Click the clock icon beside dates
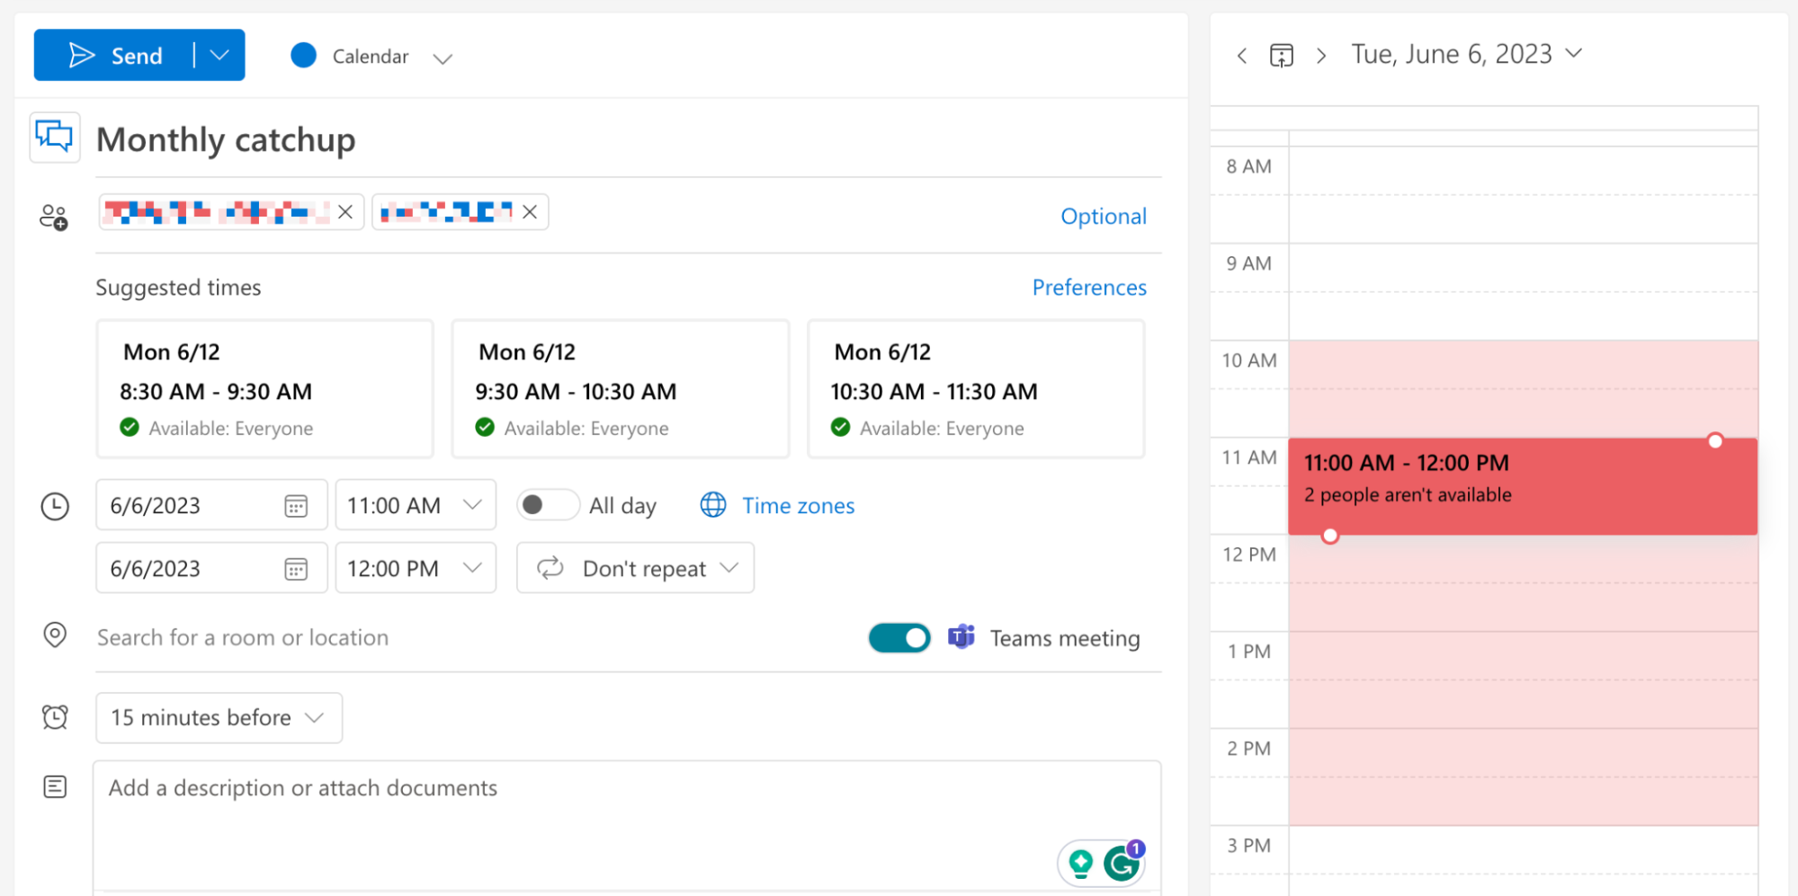The image size is (1798, 896). point(55,506)
